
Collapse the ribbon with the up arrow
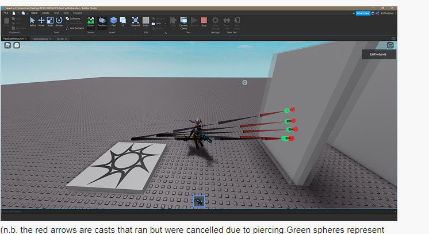tap(354, 13)
